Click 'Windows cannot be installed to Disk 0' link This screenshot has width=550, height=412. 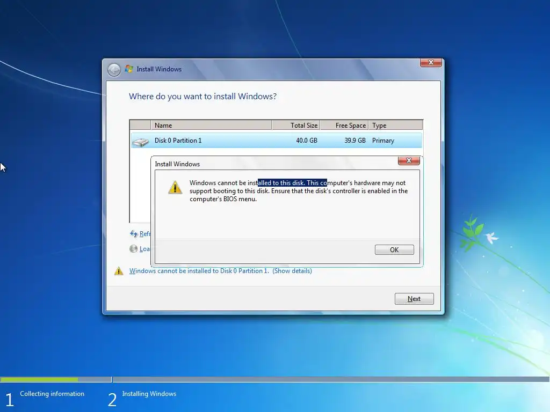click(x=199, y=271)
